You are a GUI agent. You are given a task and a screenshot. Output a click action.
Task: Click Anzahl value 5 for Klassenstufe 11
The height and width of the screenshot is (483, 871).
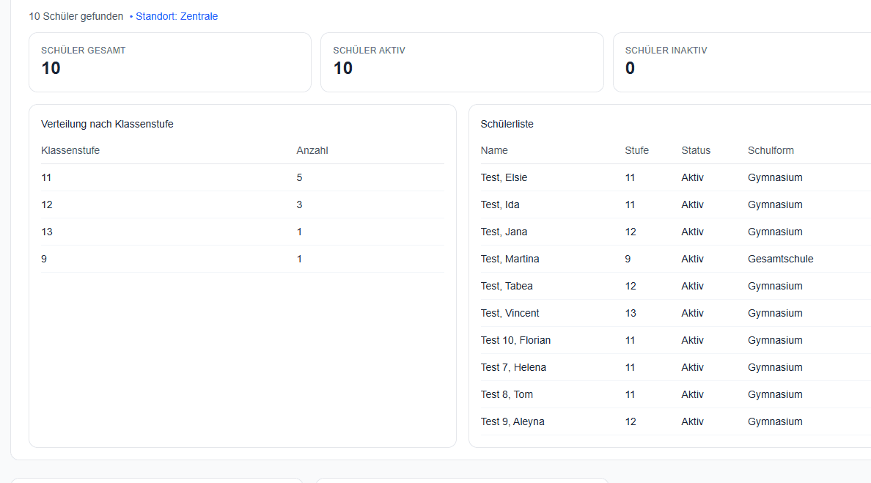pos(299,177)
